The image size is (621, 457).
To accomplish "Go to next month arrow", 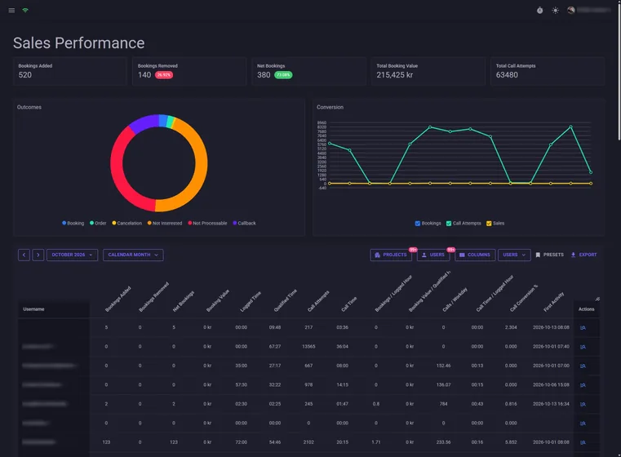I will 38,255.
